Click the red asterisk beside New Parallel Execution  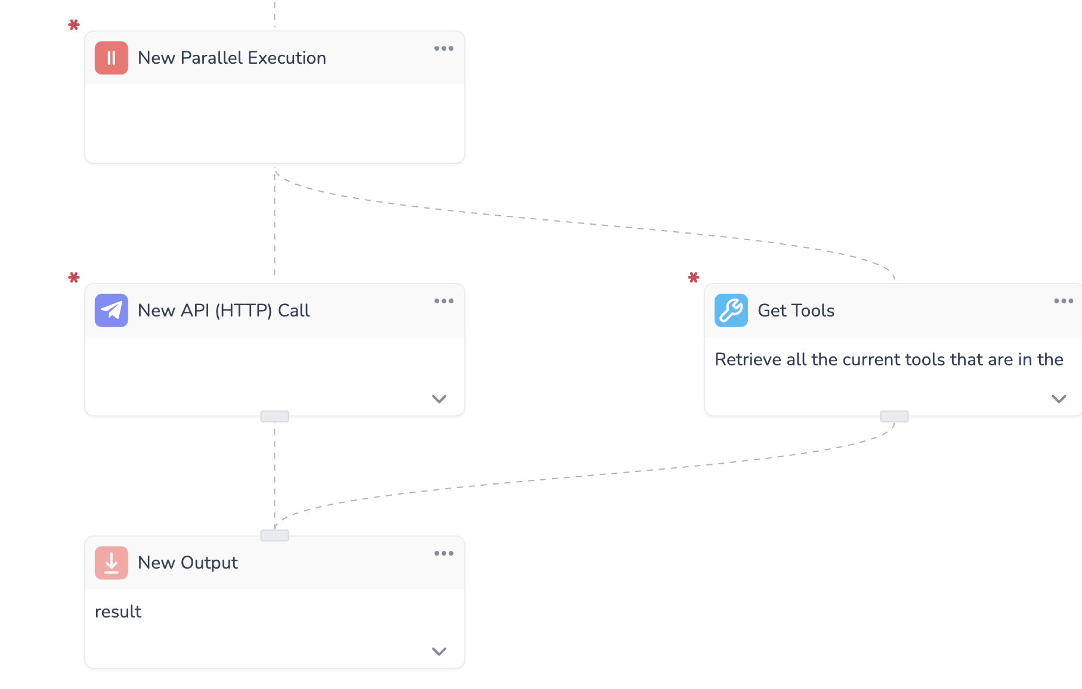coord(74,25)
